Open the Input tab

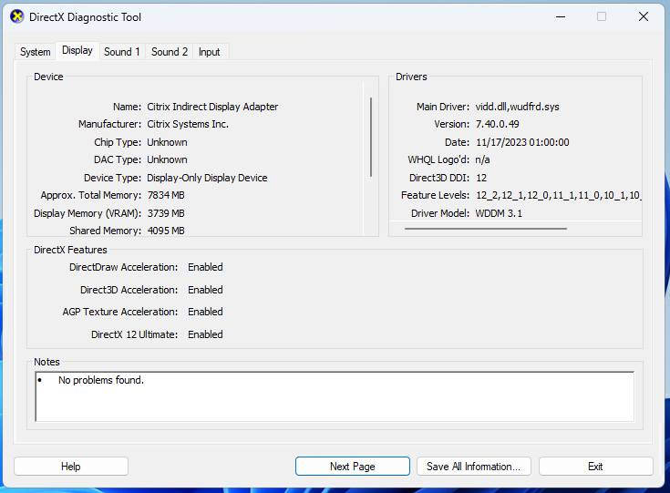click(210, 52)
